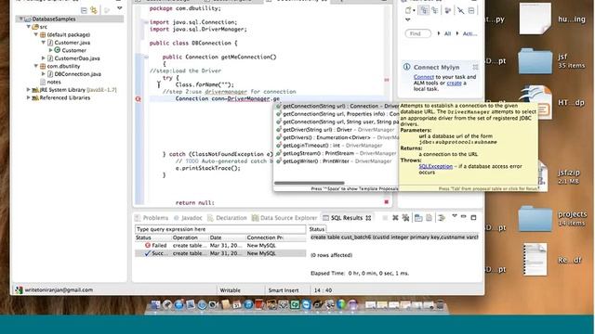Open the Data Source Explorer tab
This screenshot has width=595, height=334.
tap(284, 218)
